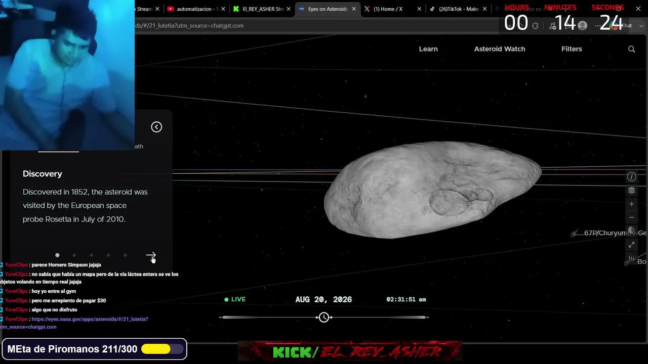648x364 pixels.
Task: Click the Kick favicon on EL_REY_ASHER tab
Action: click(236, 9)
